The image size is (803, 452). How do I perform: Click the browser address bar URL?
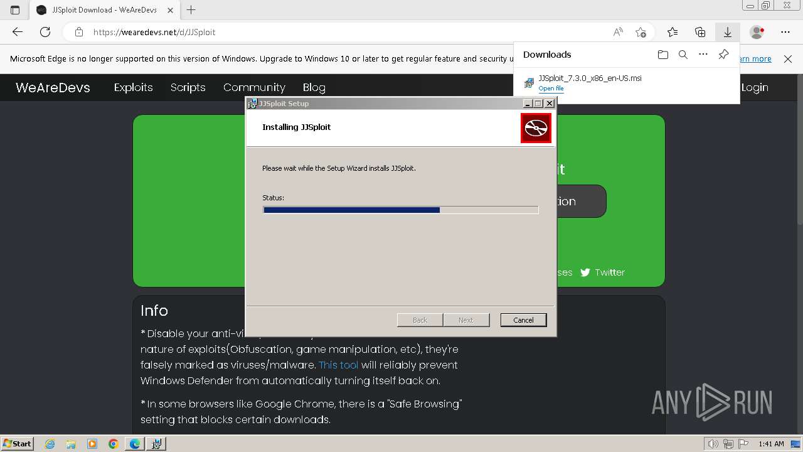coord(154,32)
